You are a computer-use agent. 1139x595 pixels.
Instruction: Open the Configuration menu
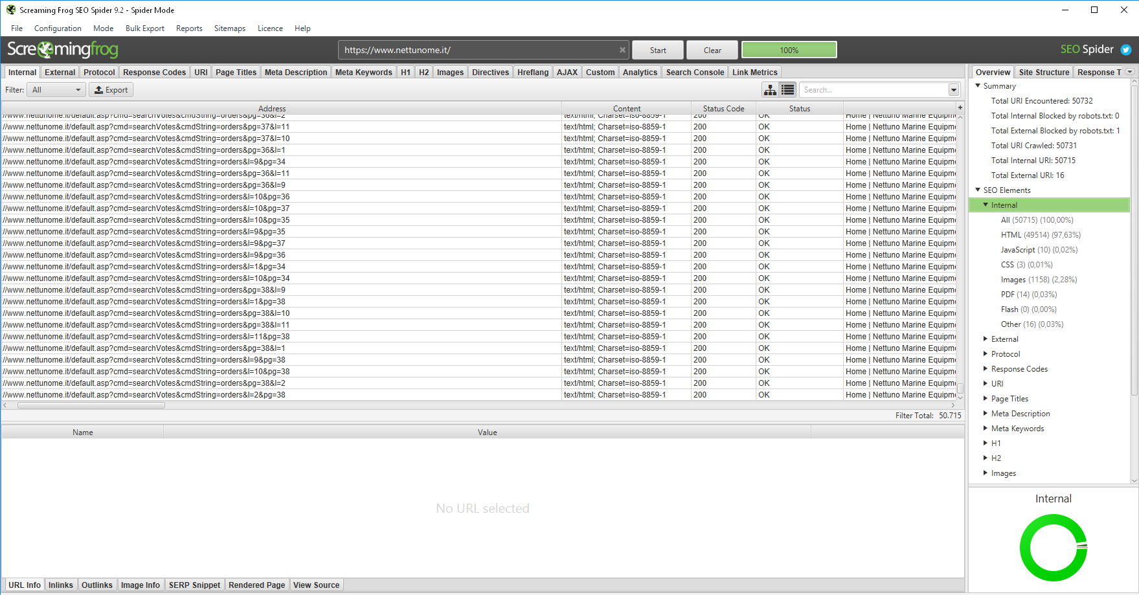(58, 28)
